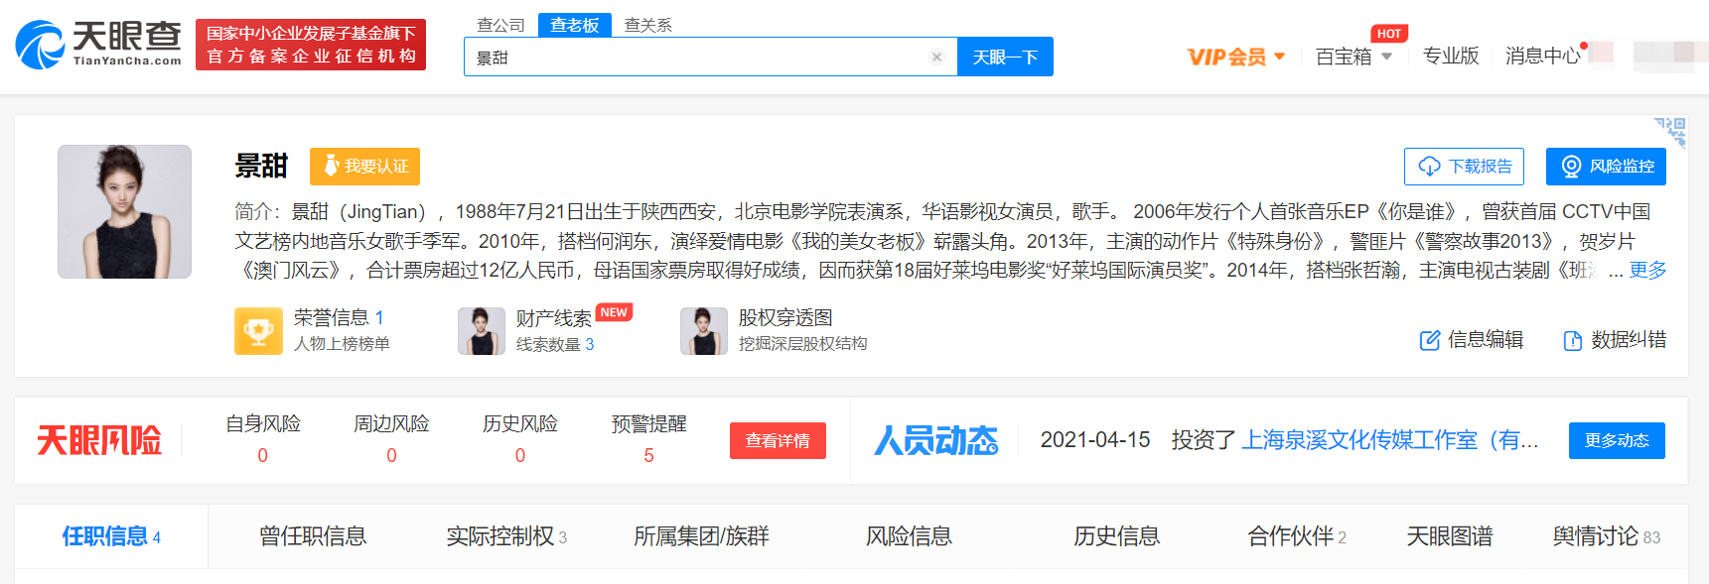
Task: Switch to the 所属集团/族群 tab
Action: coord(701,536)
